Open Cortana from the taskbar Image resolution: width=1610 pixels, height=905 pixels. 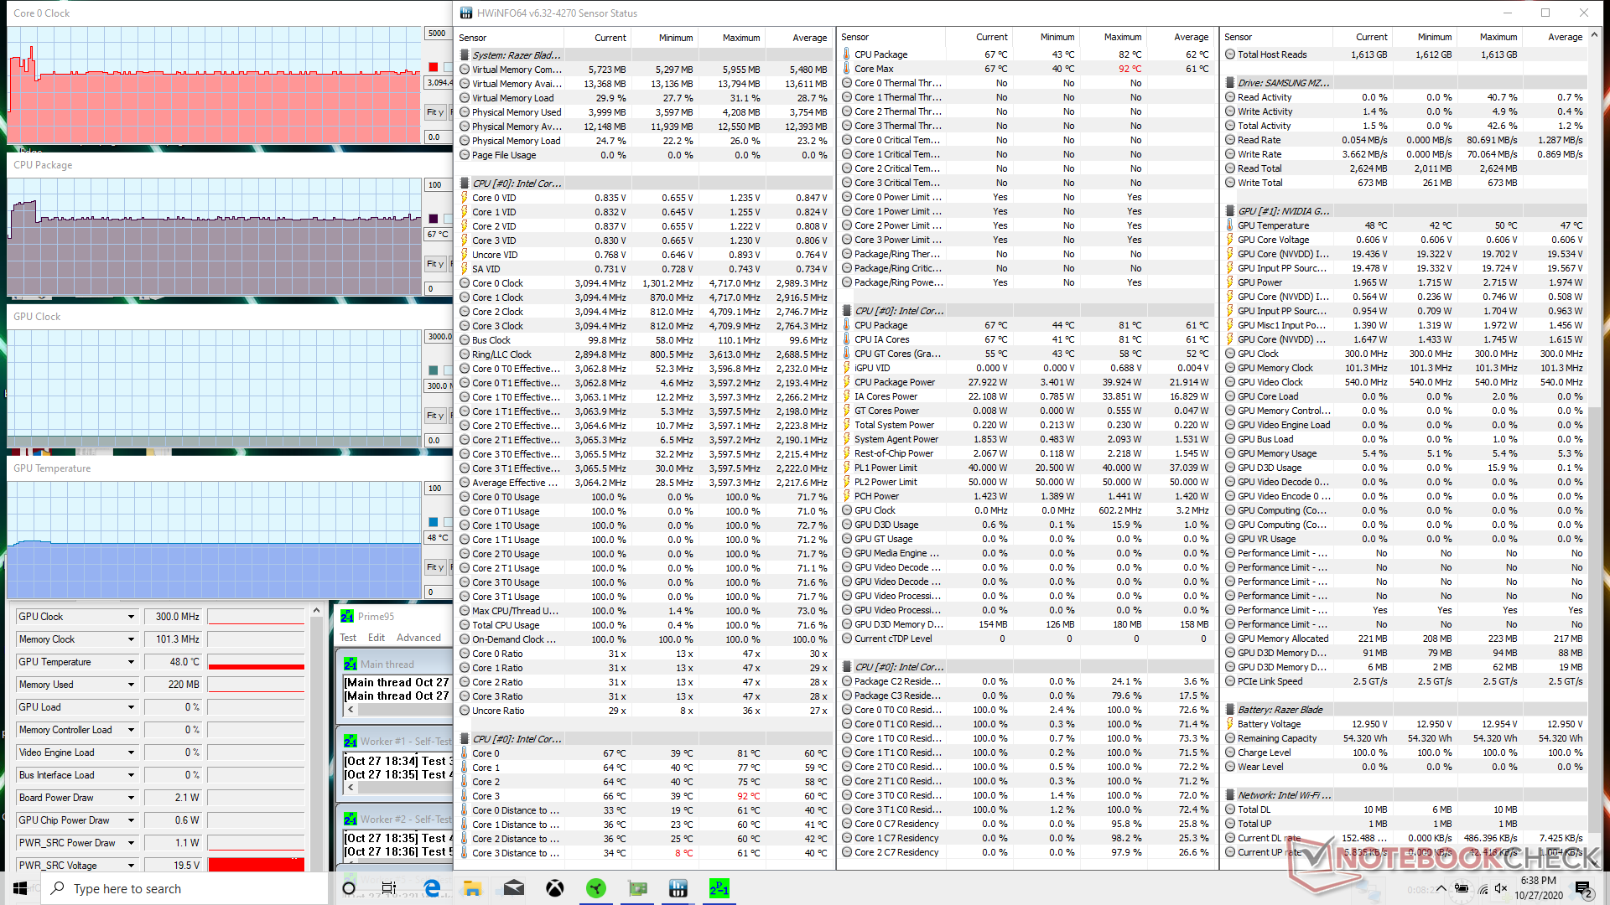[x=349, y=888]
